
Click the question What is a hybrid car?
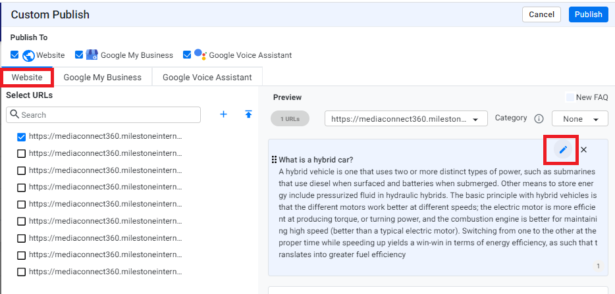tap(316, 160)
